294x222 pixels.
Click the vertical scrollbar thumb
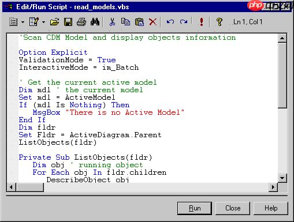[282, 76]
